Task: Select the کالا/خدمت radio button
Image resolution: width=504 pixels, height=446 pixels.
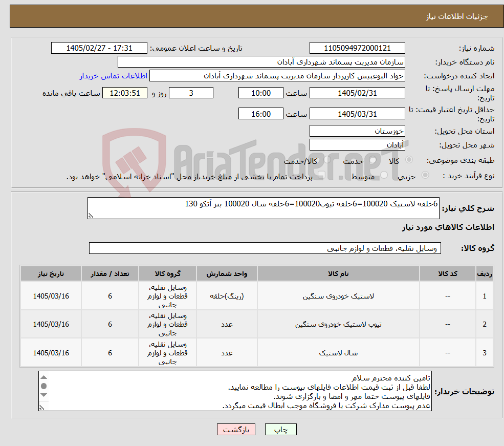Action: click(x=327, y=159)
